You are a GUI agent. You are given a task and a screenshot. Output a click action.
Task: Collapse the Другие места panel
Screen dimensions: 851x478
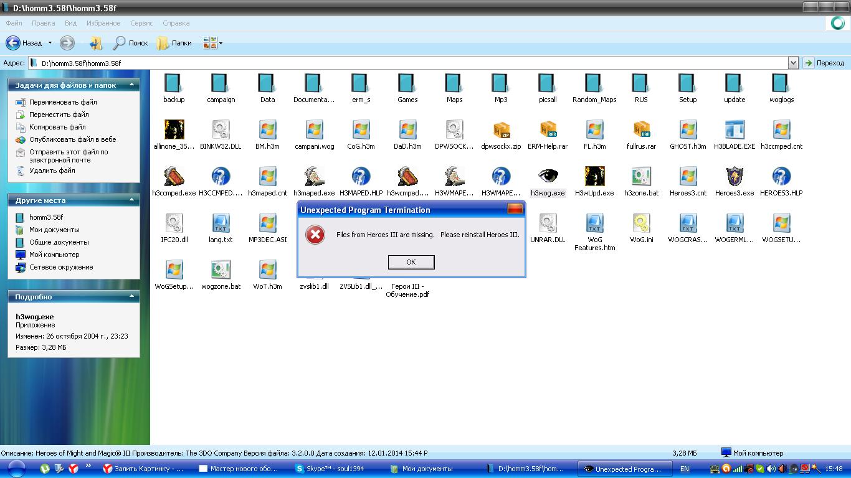pyautogui.click(x=131, y=200)
